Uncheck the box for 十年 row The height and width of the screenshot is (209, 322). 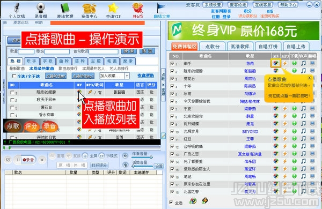click(x=172, y=86)
